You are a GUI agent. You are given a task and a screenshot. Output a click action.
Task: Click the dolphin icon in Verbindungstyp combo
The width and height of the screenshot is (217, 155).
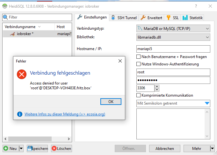point(140,28)
